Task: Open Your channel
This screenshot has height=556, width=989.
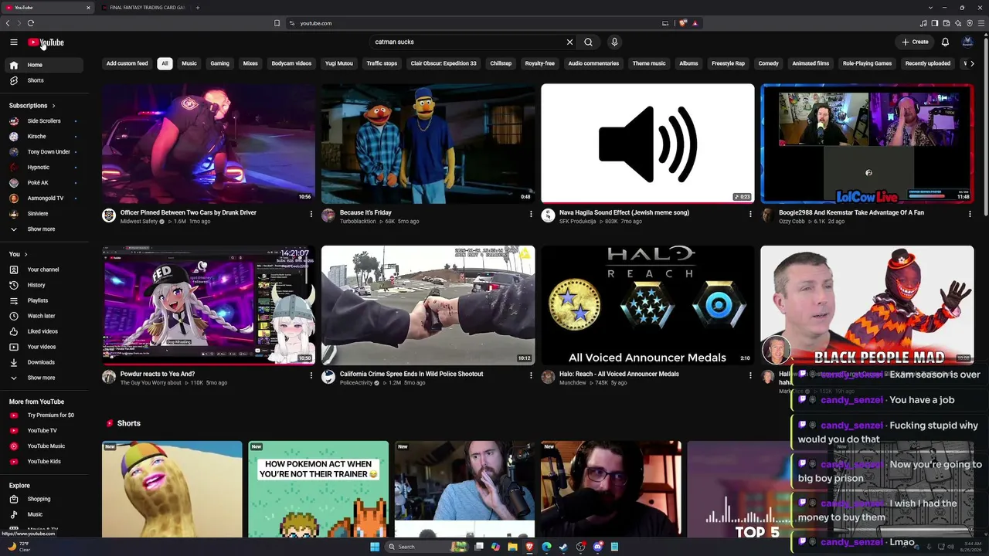Action: 43,270
